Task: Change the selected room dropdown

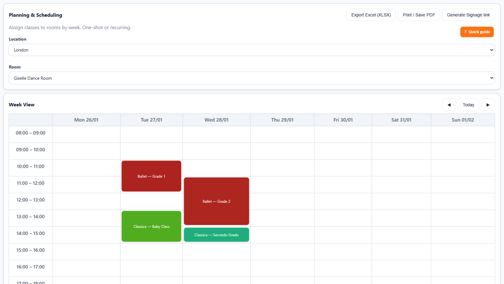Action: pos(252,78)
